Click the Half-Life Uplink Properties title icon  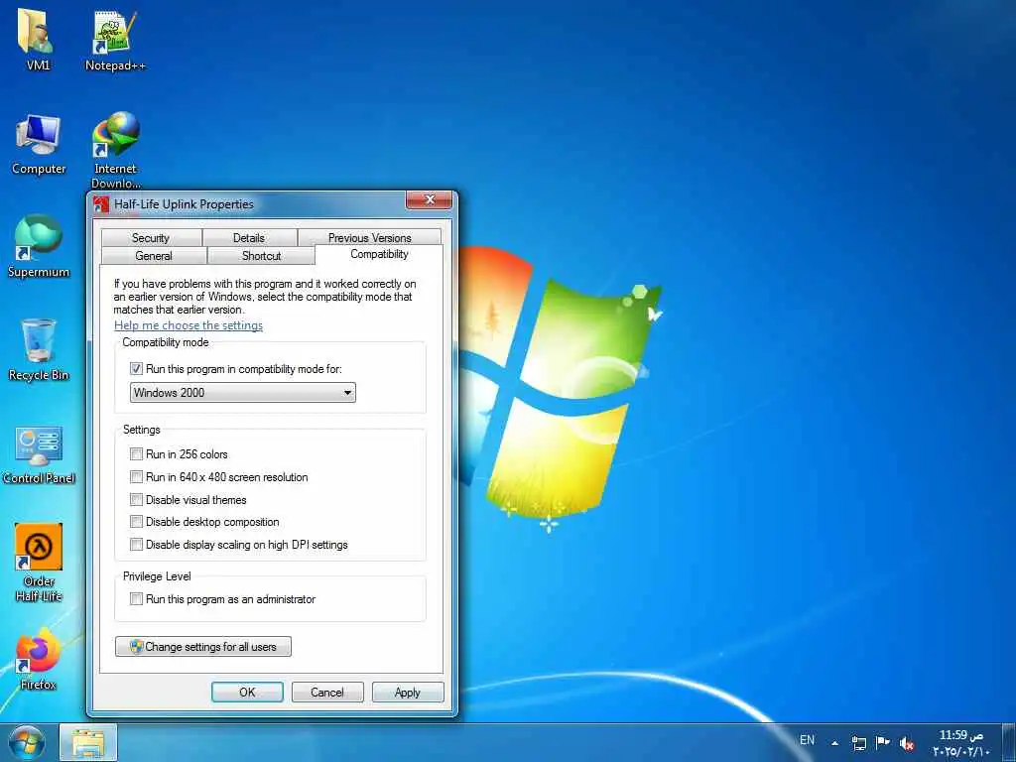point(101,204)
